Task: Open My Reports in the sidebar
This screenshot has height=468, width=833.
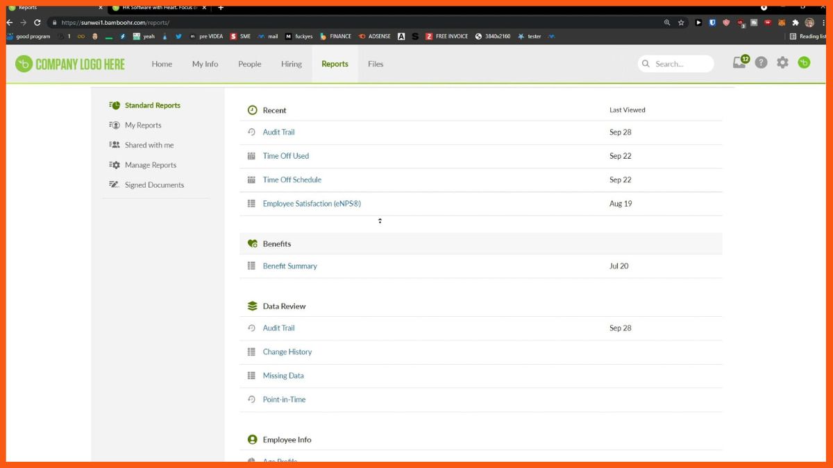Action: tap(143, 125)
